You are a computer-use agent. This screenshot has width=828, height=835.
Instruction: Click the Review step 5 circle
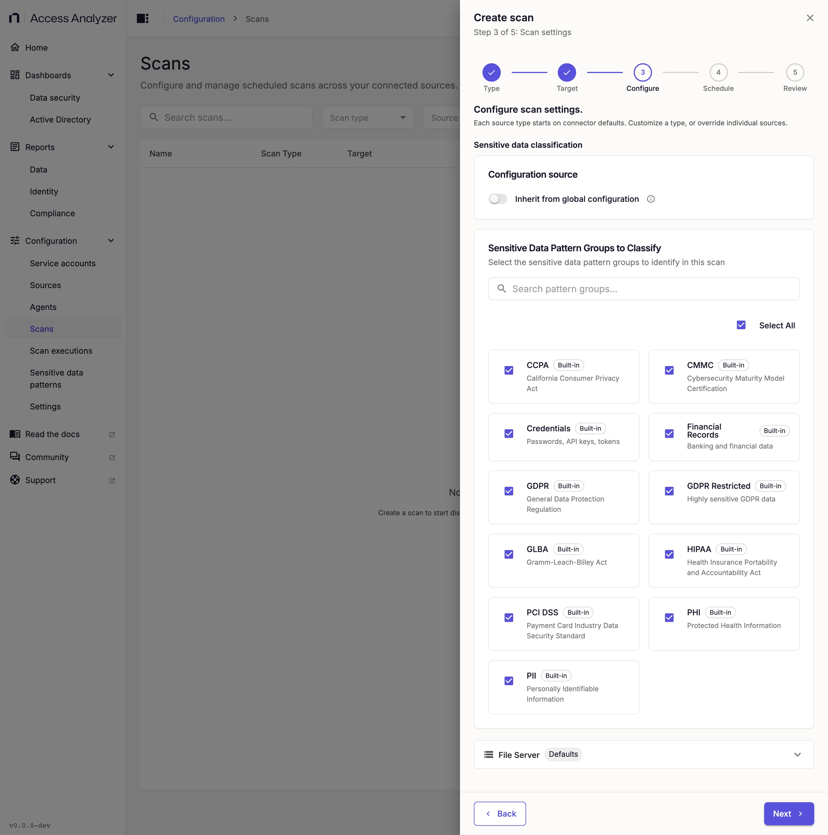795,72
